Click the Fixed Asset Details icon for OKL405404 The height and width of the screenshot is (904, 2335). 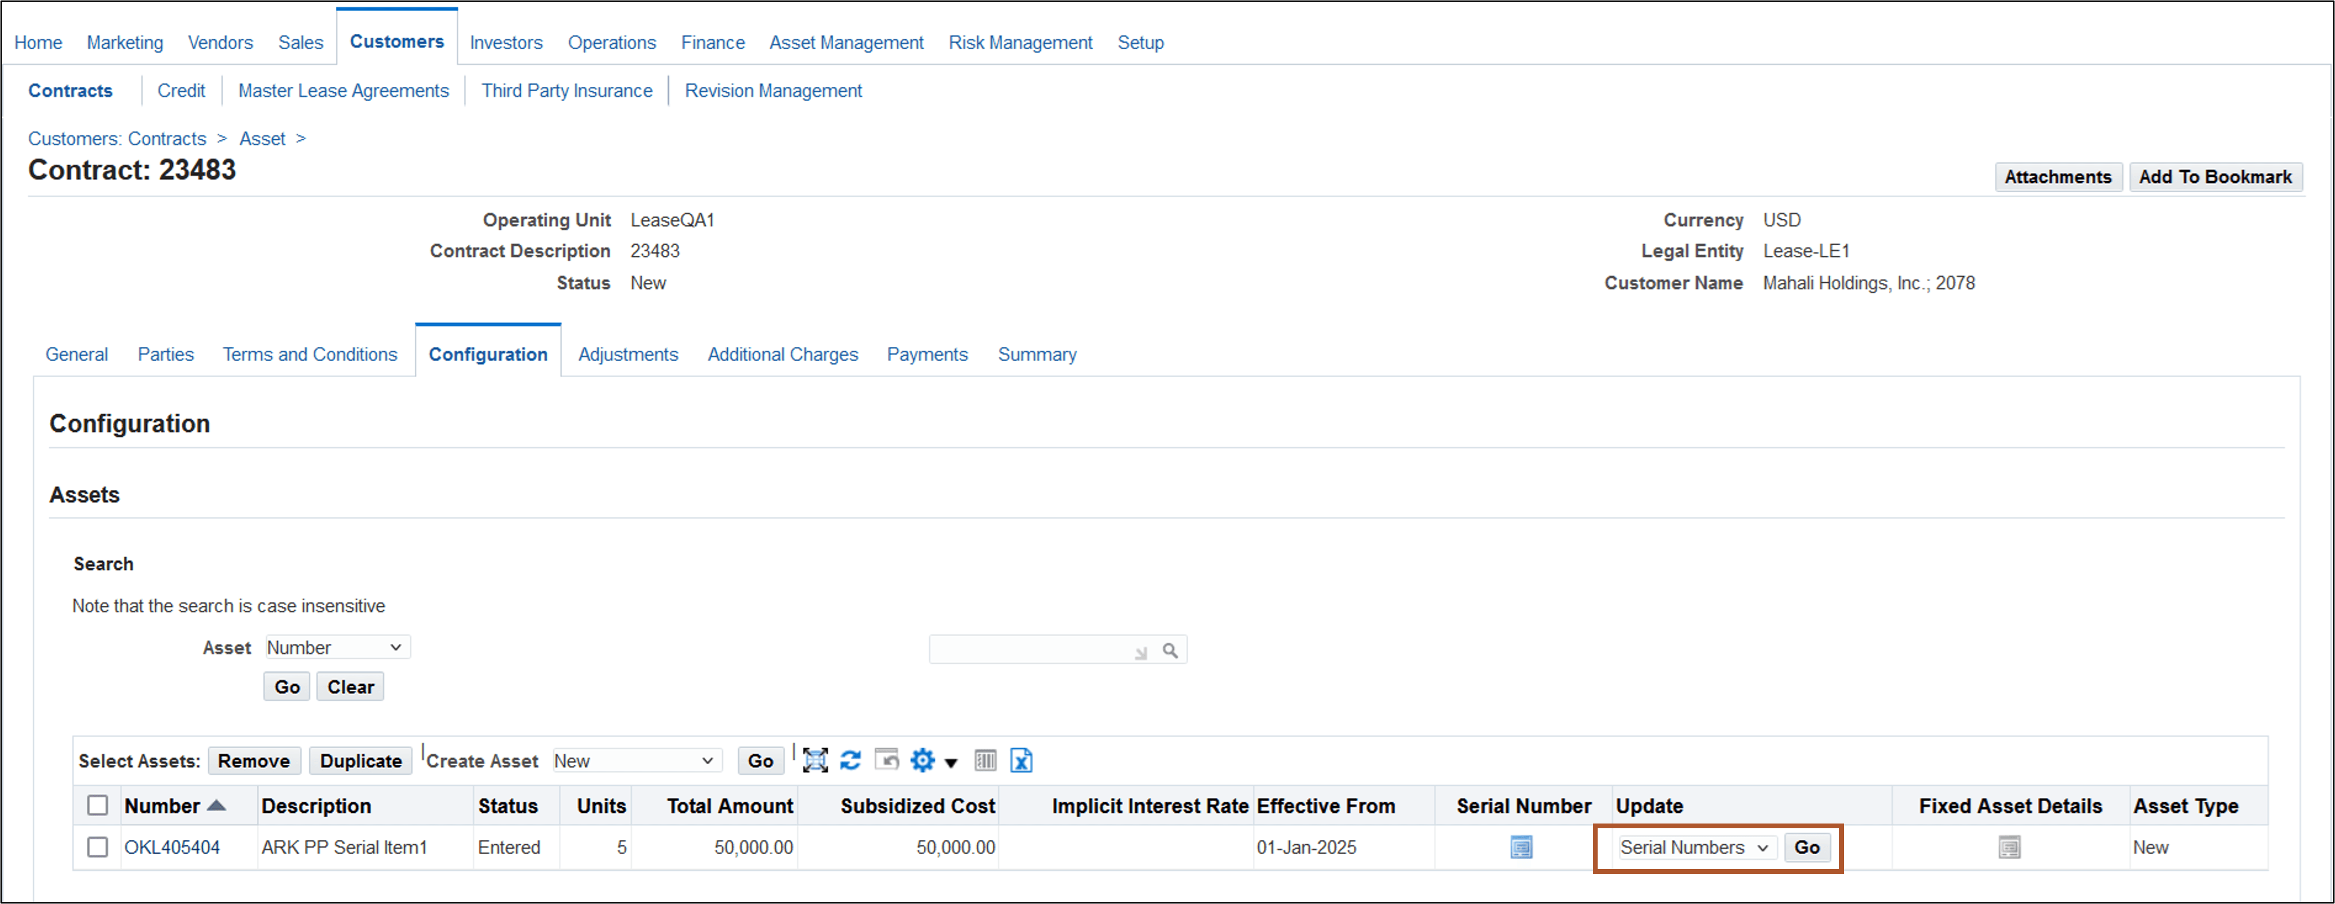coord(2010,848)
